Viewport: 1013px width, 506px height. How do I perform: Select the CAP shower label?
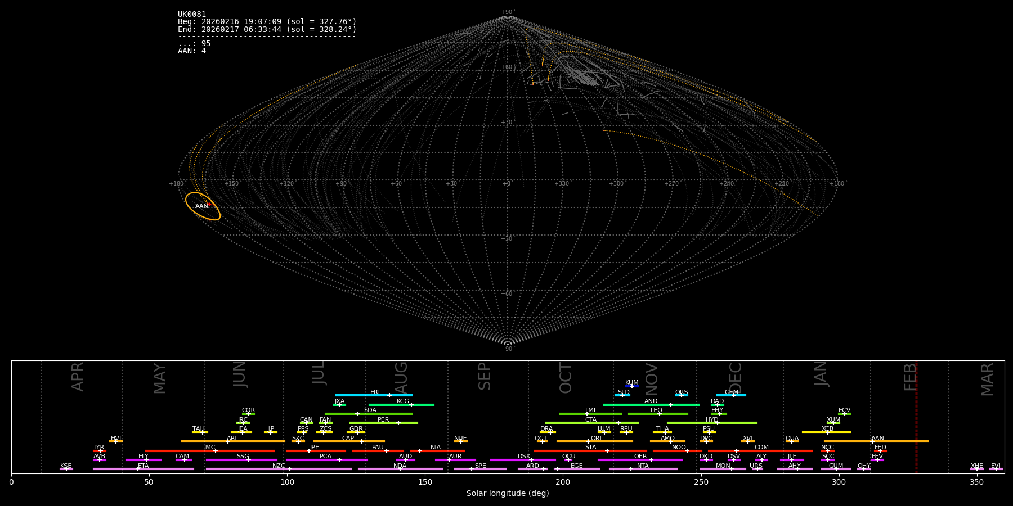[x=348, y=439]
